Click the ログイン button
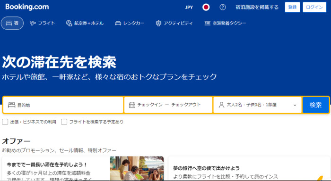331x181 pixels. tap(314, 7)
